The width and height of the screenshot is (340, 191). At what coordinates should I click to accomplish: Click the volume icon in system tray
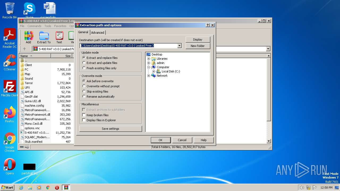click(x=302, y=188)
